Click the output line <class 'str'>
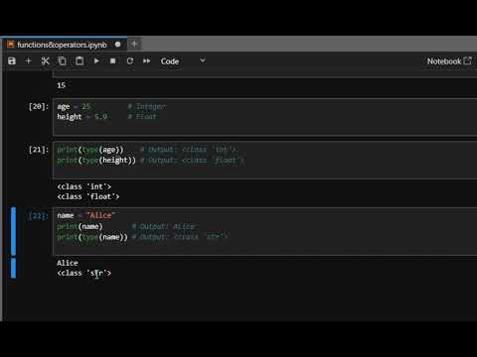The width and height of the screenshot is (477, 357). (84, 274)
